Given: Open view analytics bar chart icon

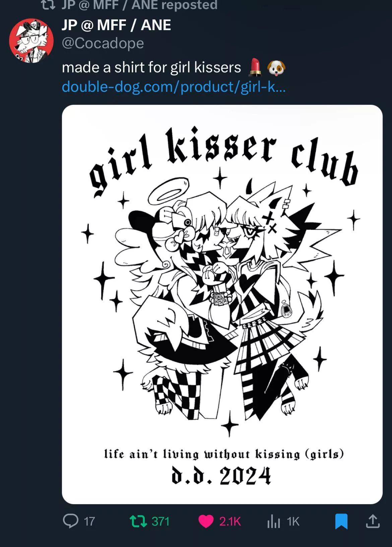Looking at the screenshot, I should tap(273, 521).
